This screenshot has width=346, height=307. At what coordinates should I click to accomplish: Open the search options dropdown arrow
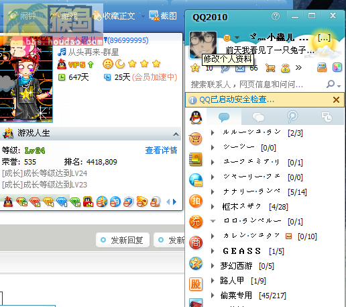(339, 86)
